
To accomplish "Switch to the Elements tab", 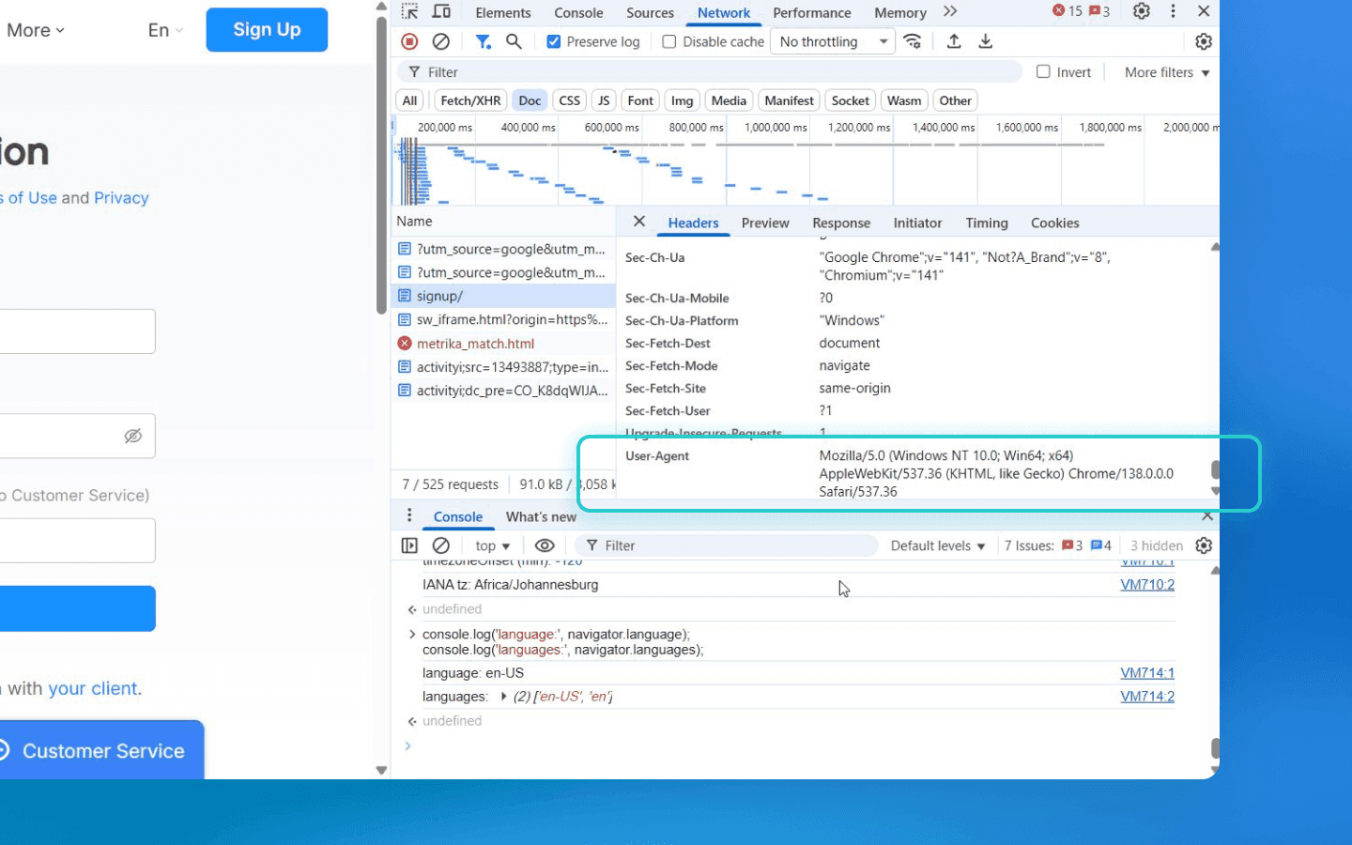I will point(503,13).
